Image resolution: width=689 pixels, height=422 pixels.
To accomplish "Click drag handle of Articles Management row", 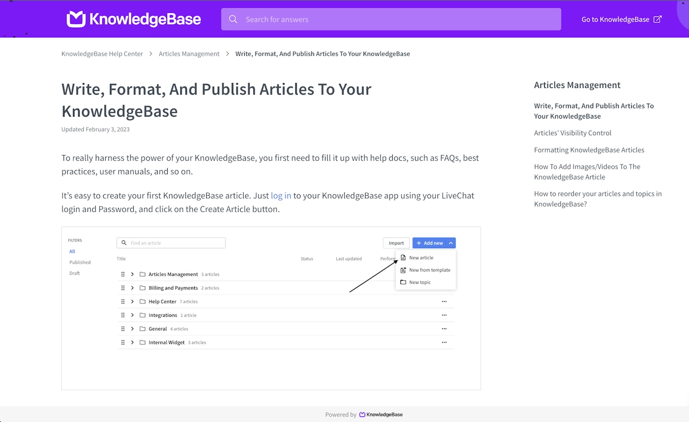I will [x=123, y=274].
